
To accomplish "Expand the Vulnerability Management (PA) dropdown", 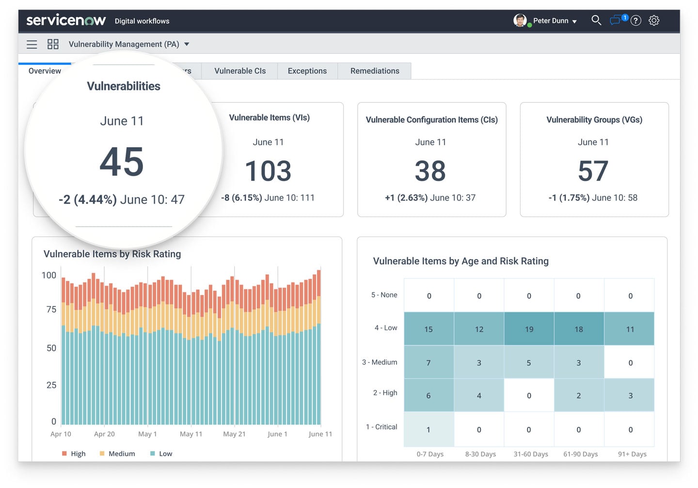I will click(x=187, y=45).
